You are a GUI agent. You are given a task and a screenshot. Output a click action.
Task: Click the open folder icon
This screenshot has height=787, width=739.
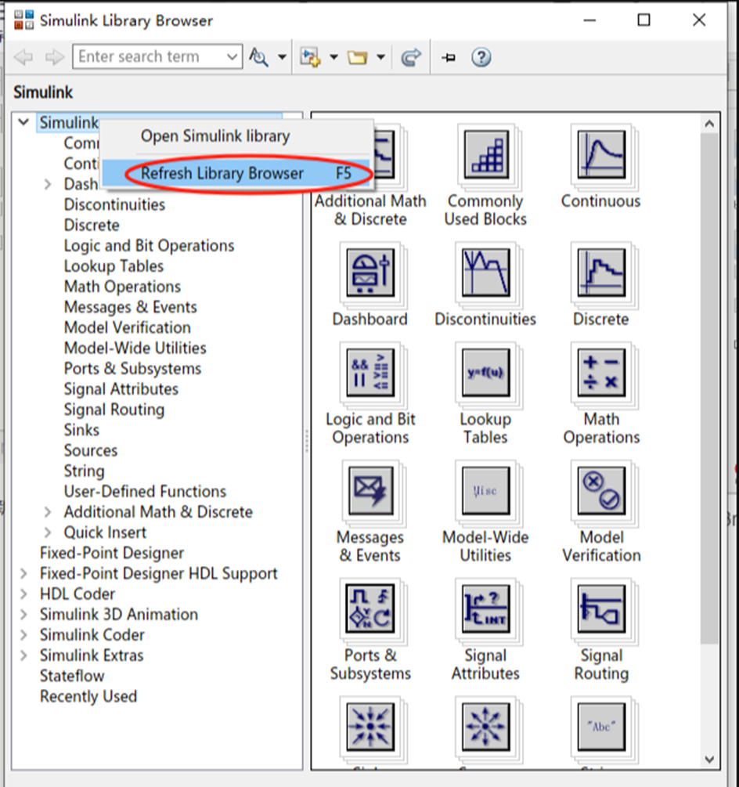coord(357,57)
